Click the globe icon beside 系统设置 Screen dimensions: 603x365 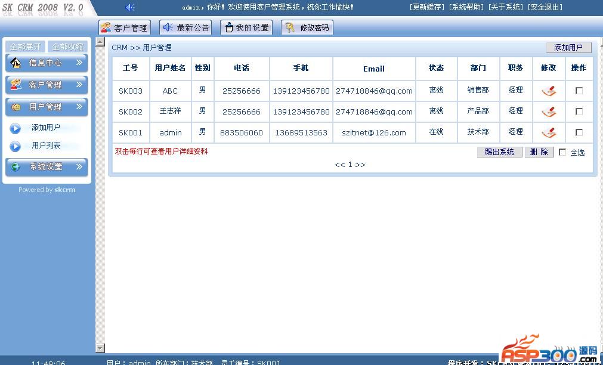[16, 167]
